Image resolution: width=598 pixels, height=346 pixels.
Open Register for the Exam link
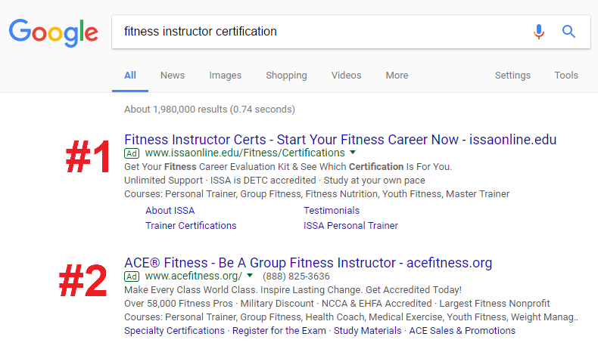[279, 331]
